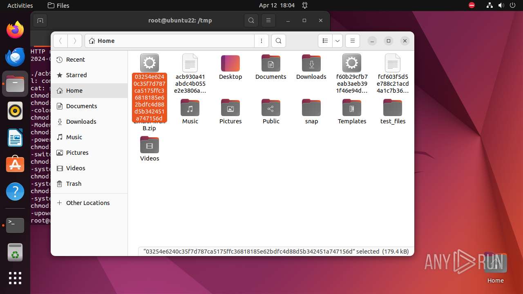Go to Downloads in the sidebar
523x294 pixels.
[89, 122]
